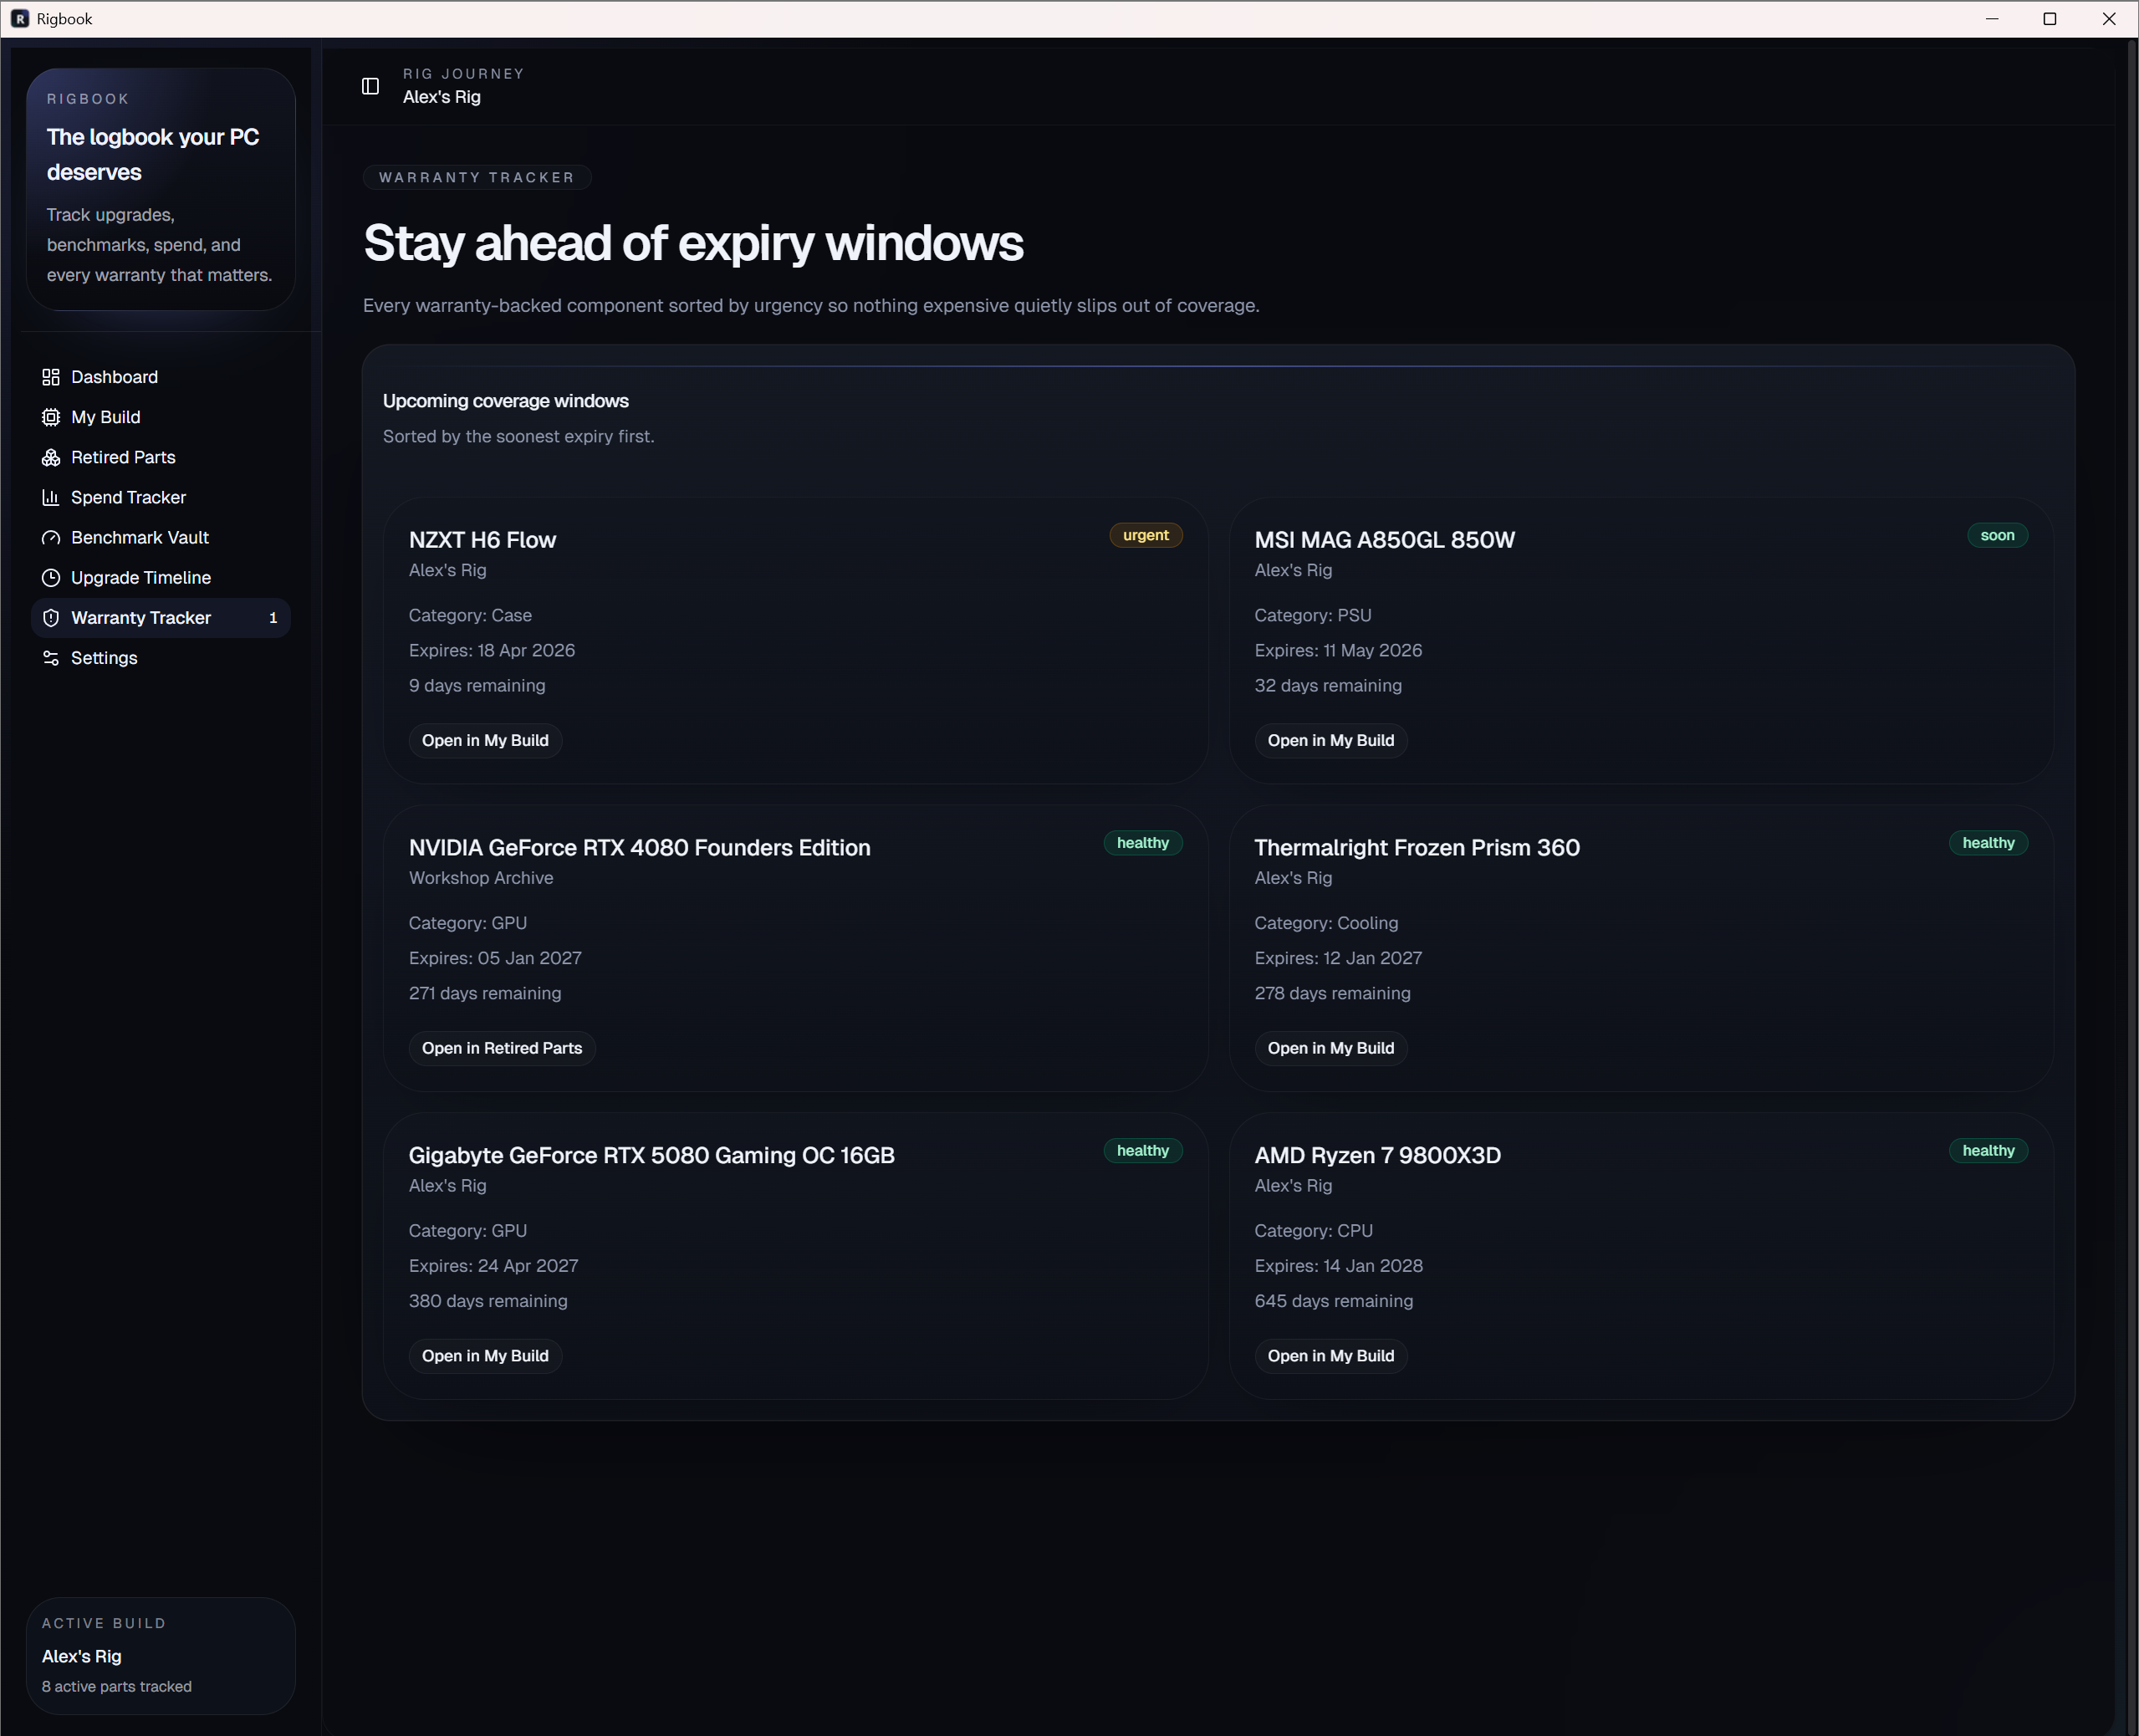Open RTX 4080 in Retired Parts
The image size is (2139, 1736).
pyautogui.click(x=501, y=1048)
